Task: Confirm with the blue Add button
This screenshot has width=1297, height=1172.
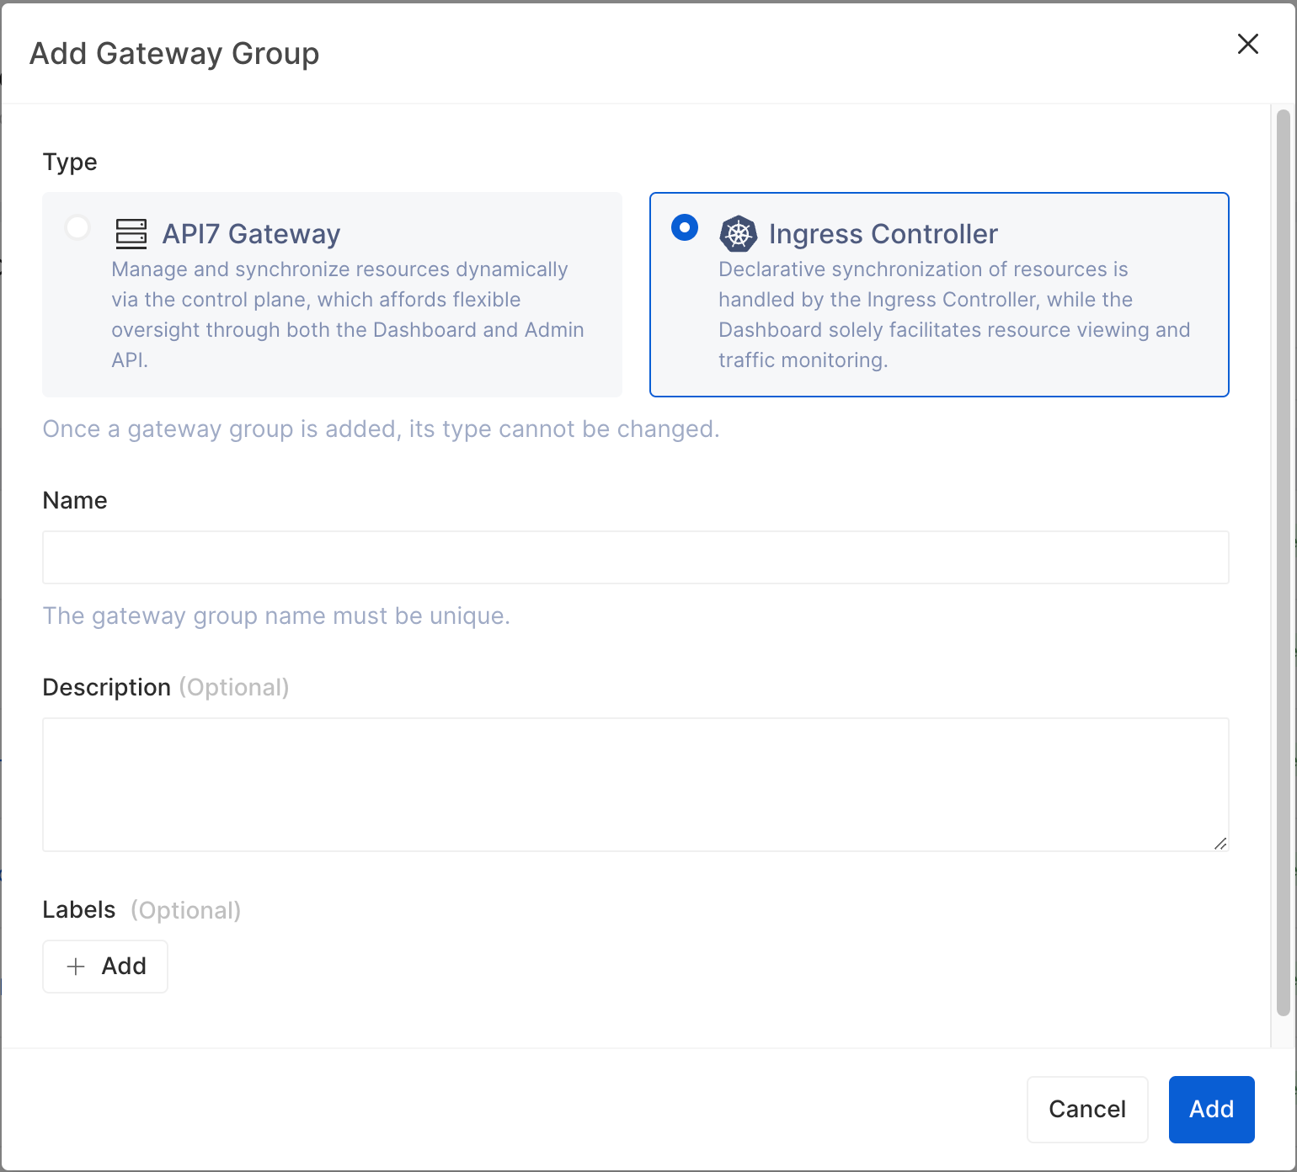Action: (1211, 1110)
